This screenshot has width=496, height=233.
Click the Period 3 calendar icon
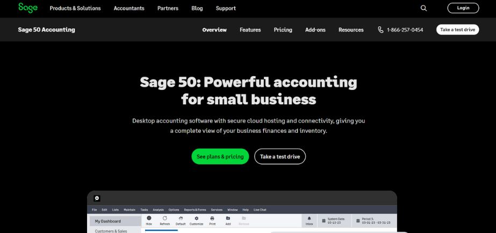pos(358,221)
